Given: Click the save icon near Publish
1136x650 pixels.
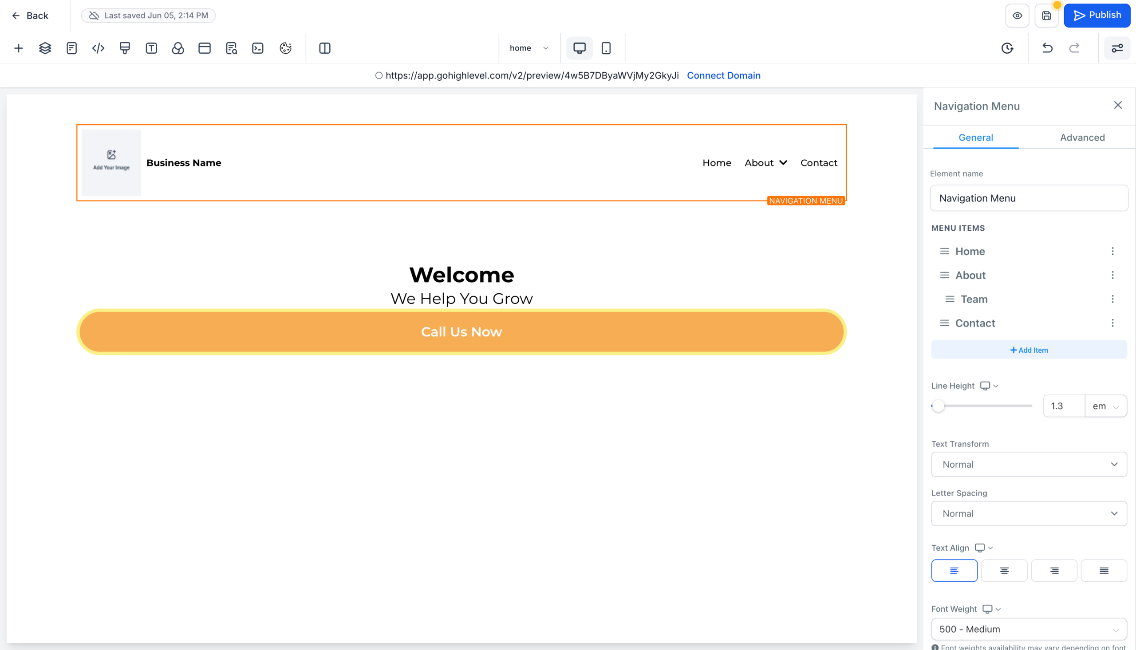Looking at the screenshot, I should (x=1046, y=15).
